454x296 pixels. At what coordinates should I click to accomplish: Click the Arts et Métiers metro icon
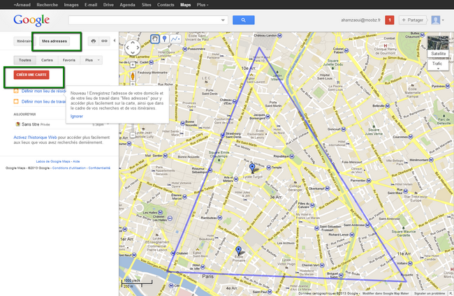click(236, 179)
